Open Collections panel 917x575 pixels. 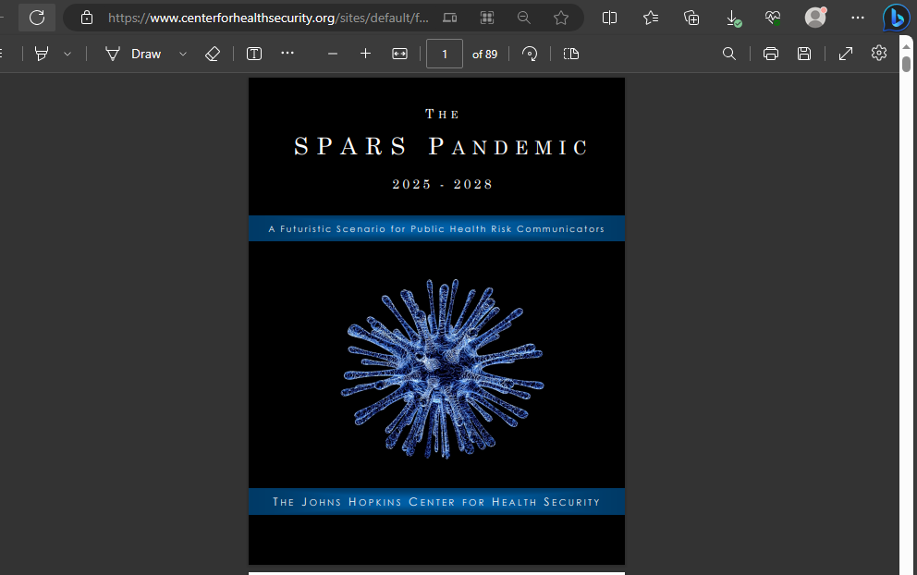[x=691, y=18]
